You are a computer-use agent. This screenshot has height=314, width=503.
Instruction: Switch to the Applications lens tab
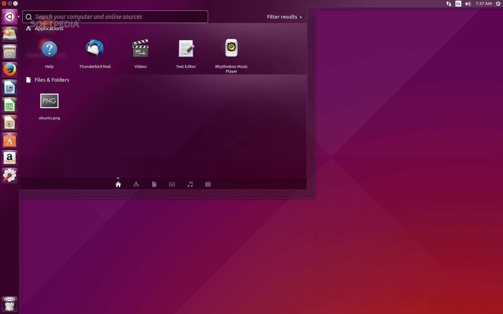(136, 184)
